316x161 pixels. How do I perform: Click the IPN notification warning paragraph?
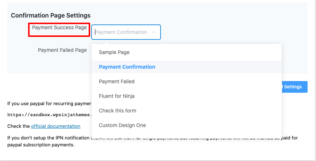pyautogui.click(x=47, y=138)
